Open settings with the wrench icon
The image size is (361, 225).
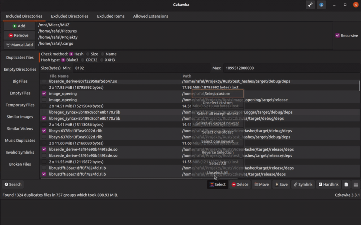coord(310,5)
